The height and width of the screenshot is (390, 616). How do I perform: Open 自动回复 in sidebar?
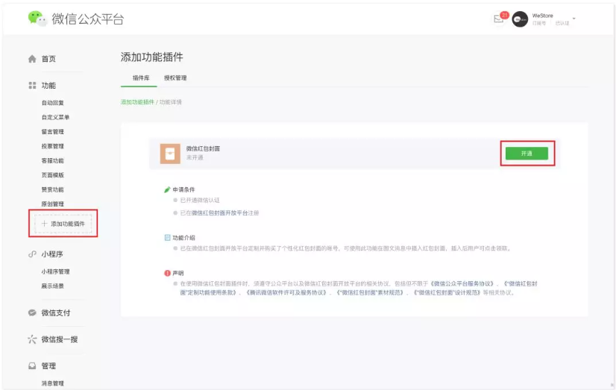pos(53,102)
